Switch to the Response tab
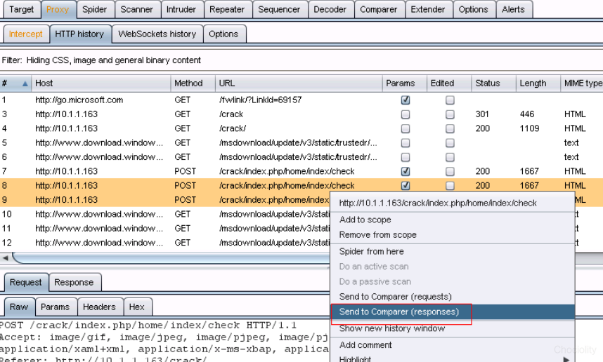Image resolution: width=603 pixels, height=362 pixels. click(74, 283)
